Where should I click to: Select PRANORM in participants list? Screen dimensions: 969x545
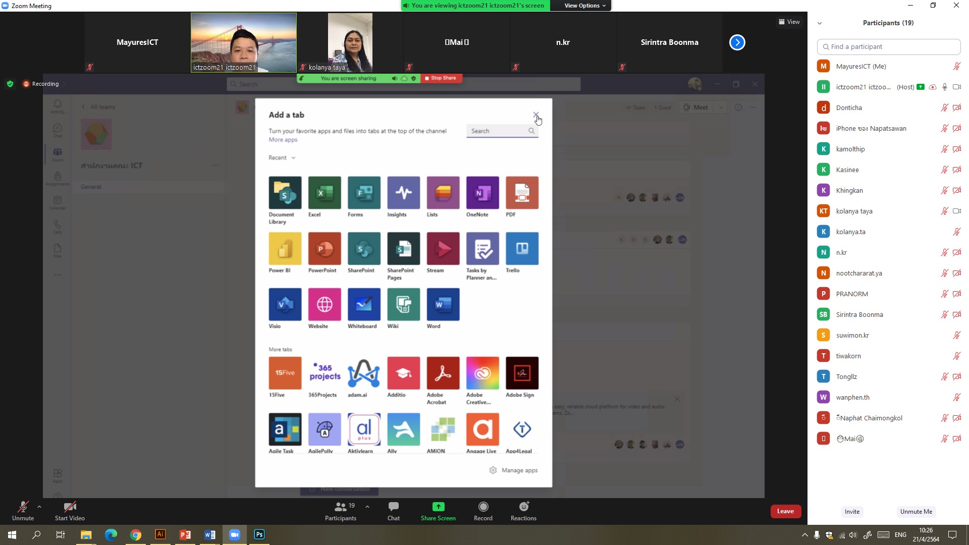[888, 294]
